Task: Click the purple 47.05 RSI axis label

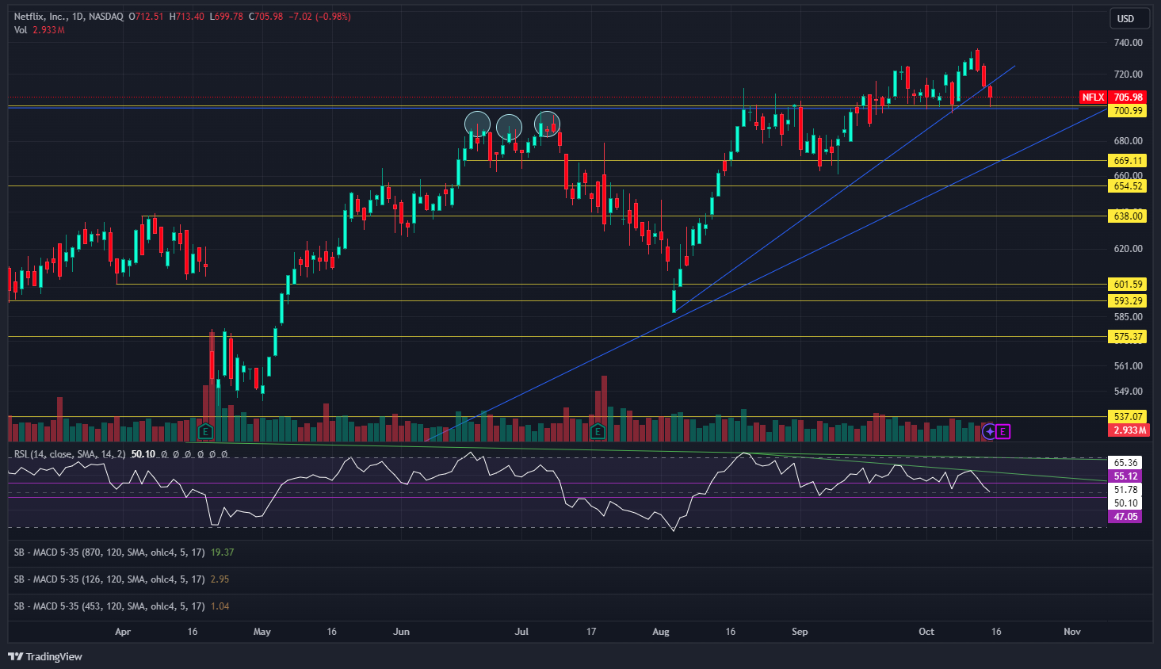Action: point(1125,517)
